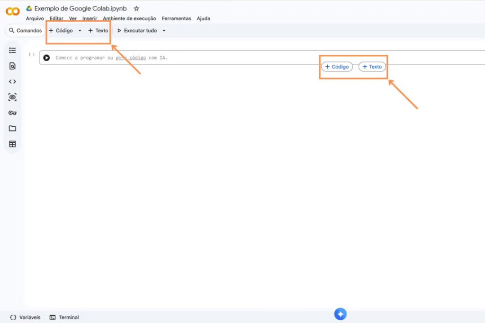The image size is (485, 323).
Task: Open the table of contents sidebar
Action: click(x=12, y=50)
